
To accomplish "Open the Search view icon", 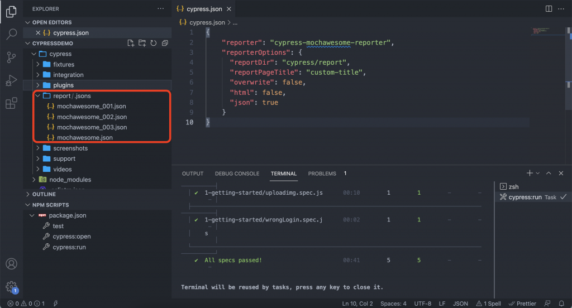I will [x=11, y=34].
